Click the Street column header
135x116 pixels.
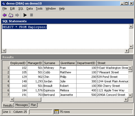point(112,63)
